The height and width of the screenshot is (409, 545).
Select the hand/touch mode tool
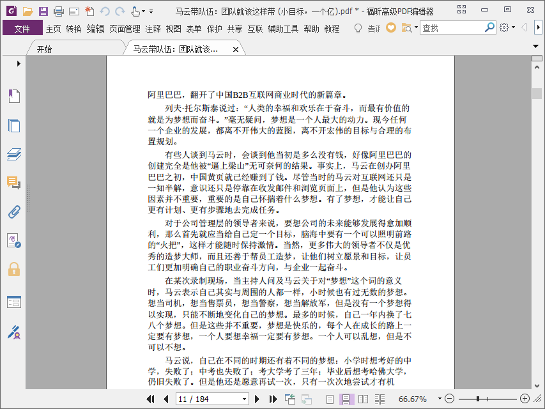(135, 12)
